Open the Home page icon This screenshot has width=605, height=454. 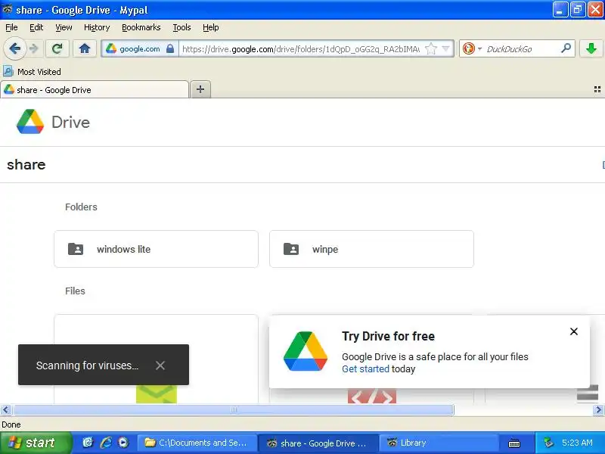coord(85,48)
